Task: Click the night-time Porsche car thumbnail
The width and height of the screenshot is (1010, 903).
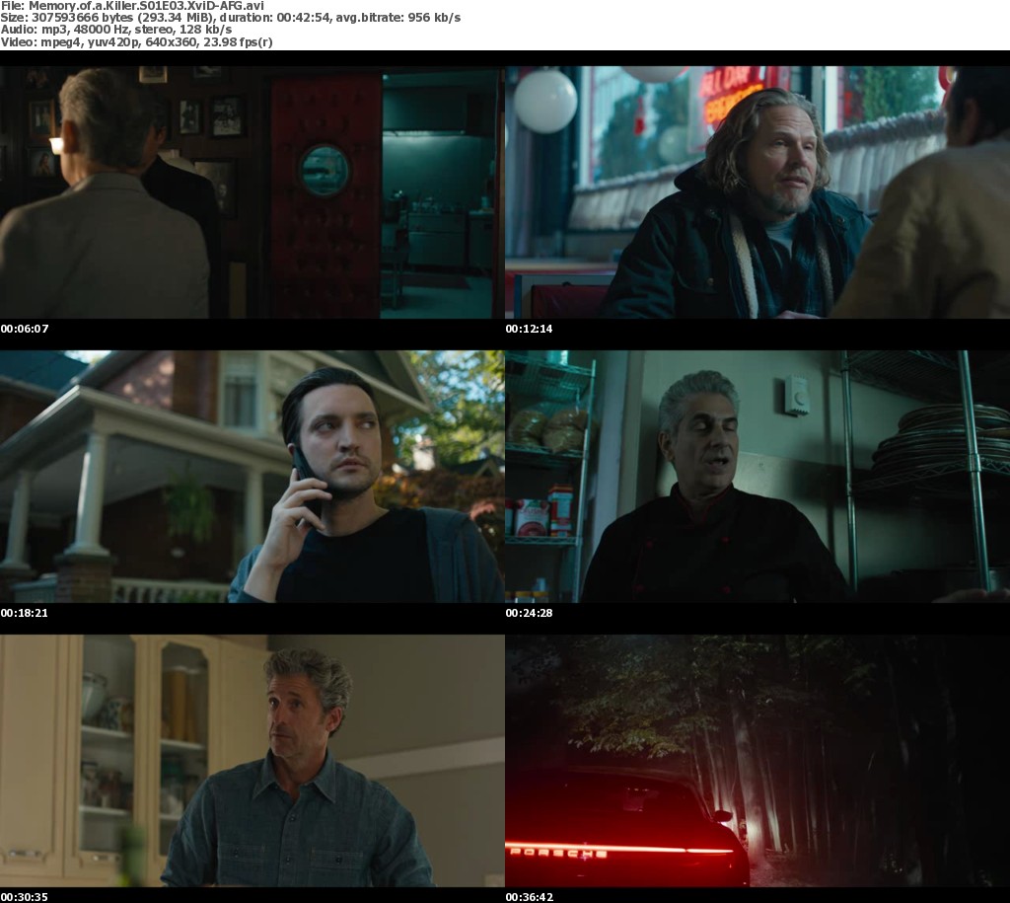Action: tap(757, 761)
